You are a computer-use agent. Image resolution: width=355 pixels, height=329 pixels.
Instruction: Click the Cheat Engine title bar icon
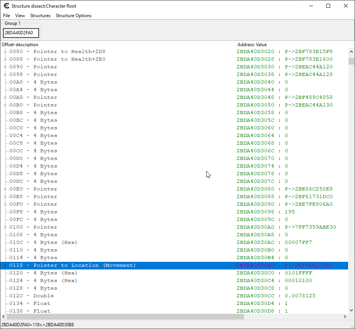6,6
